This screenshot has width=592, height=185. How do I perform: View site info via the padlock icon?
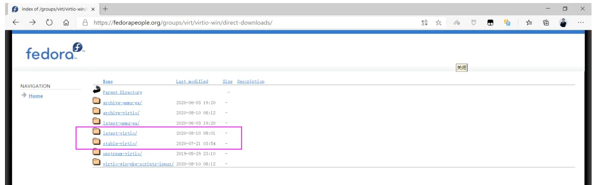click(x=85, y=23)
